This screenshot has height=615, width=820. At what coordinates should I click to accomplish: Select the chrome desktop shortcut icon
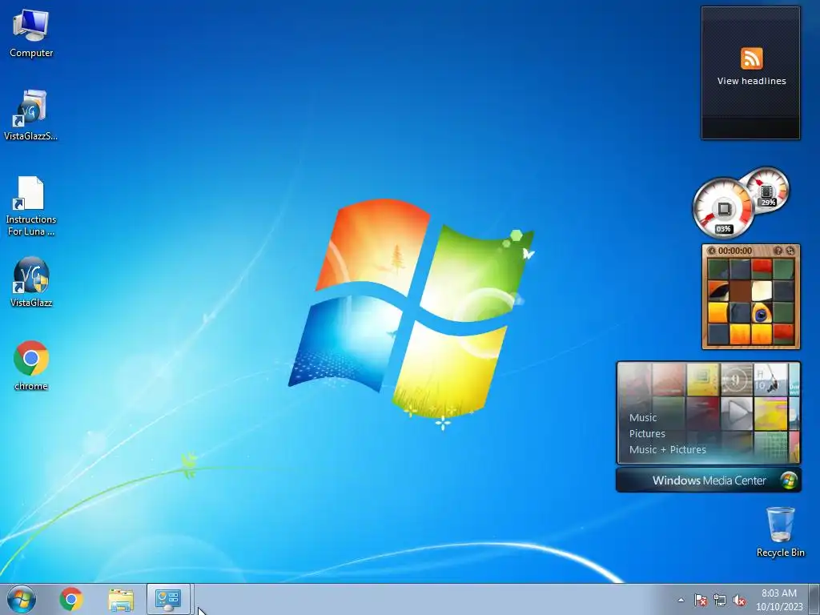tap(31, 365)
